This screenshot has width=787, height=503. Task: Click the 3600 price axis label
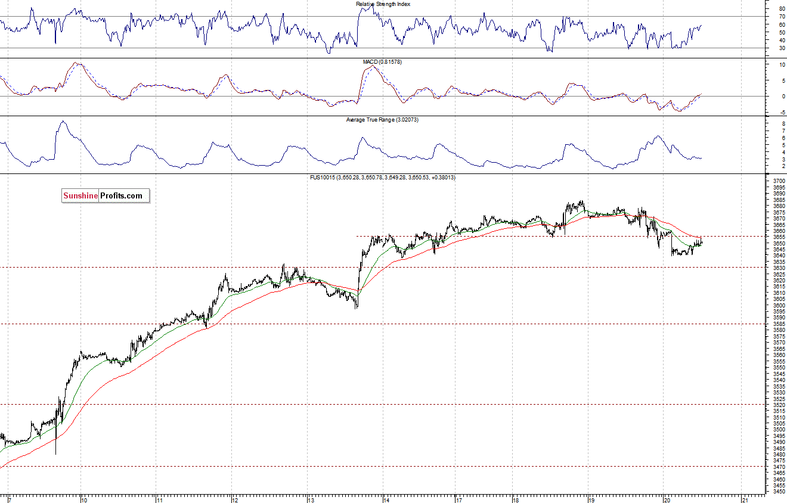click(779, 305)
